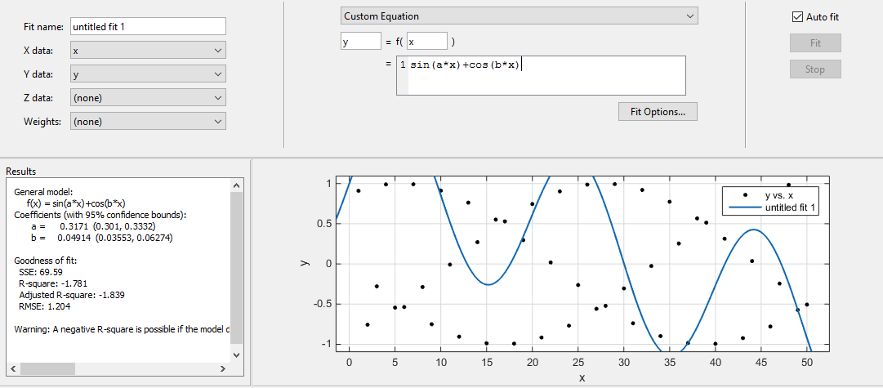Click the dependent variable y field
Screen dimensions: 883x388
pyautogui.click(x=361, y=41)
